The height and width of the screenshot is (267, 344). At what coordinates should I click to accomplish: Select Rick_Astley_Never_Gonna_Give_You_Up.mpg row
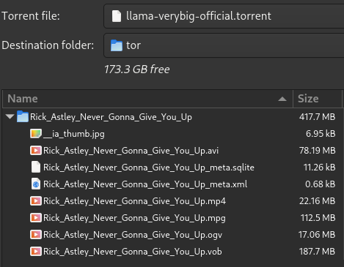(172, 218)
